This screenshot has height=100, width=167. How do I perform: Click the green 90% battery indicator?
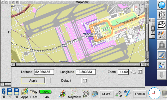(45, 92)
